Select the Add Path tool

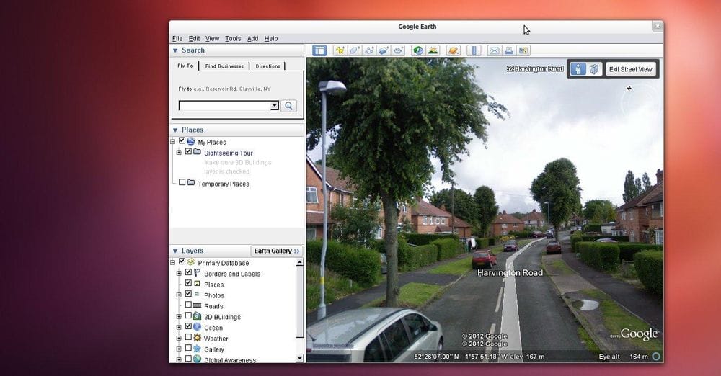[x=369, y=50]
